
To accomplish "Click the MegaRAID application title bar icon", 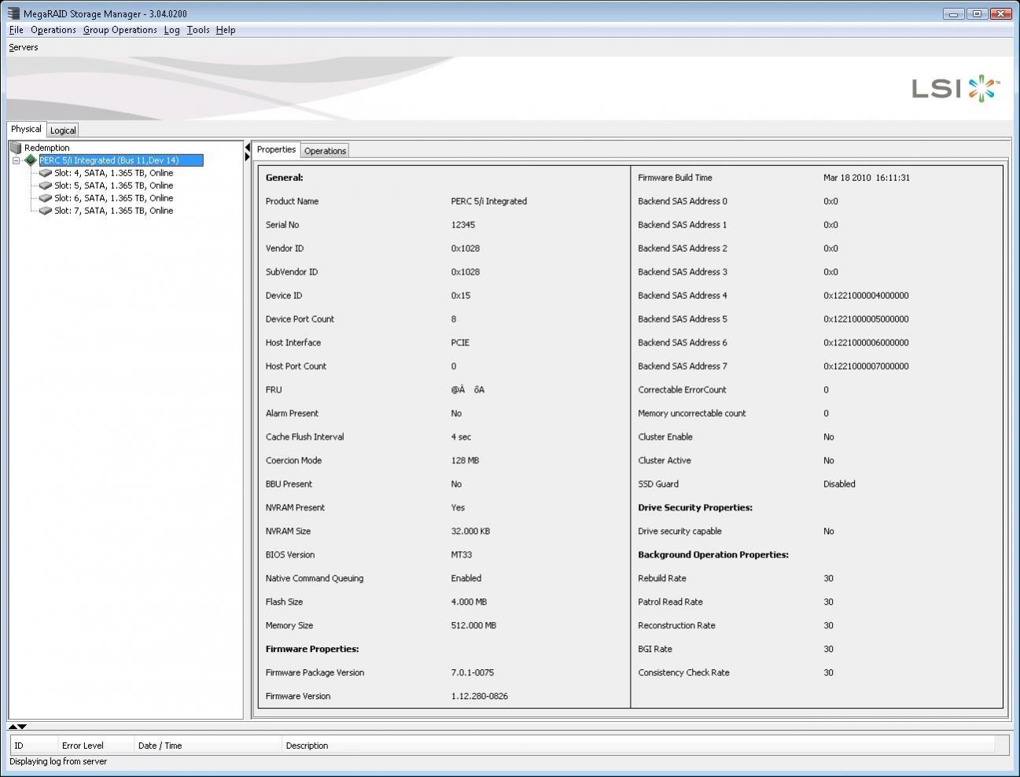I will 13,13.
